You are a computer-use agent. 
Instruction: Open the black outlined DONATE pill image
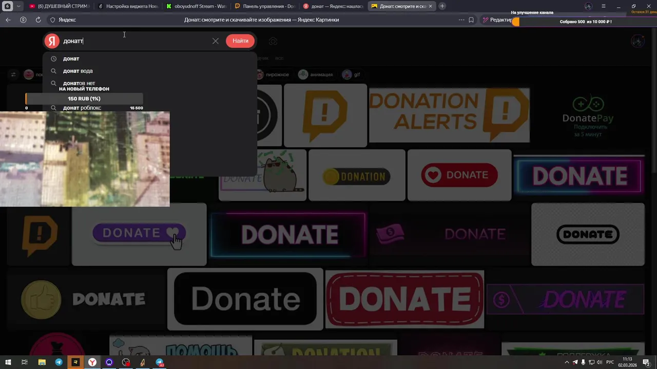click(x=588, y=234)
